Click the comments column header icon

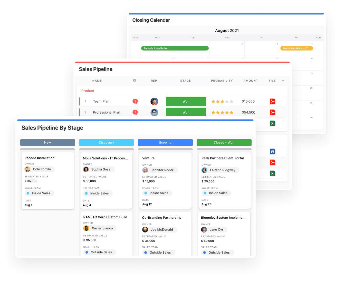click(135, 80)
